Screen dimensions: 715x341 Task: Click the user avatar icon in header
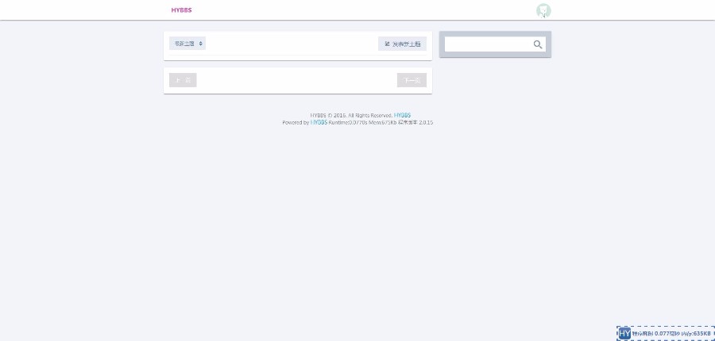543,10
